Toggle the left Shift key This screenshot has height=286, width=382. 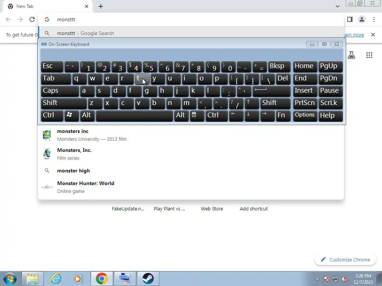(x=64, y=104)
